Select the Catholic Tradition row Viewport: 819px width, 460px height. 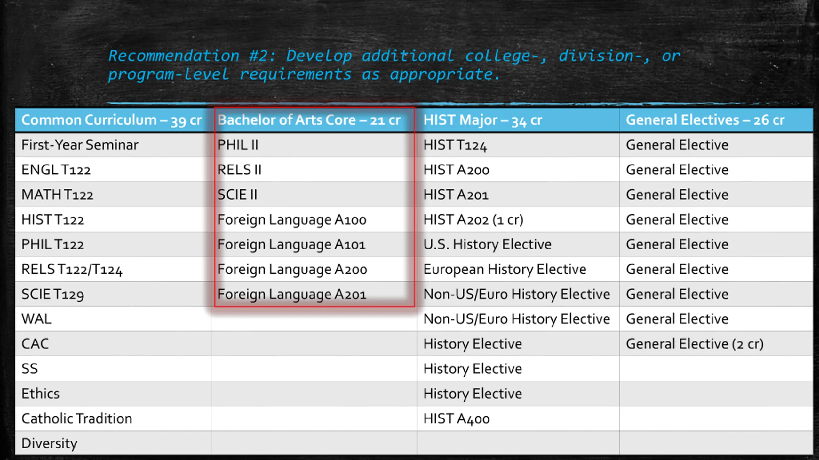[x=414, y=418]
